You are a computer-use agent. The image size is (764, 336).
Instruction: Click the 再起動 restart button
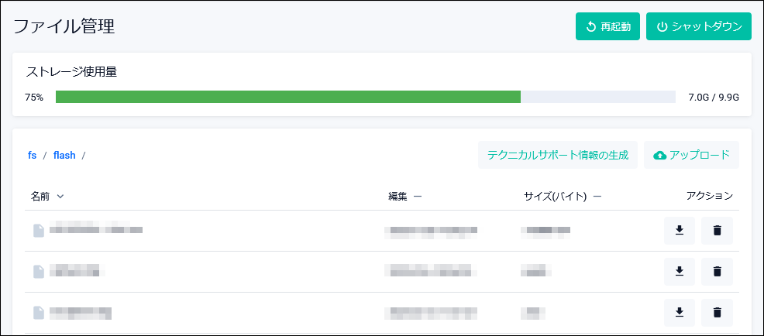pos(607,26)
